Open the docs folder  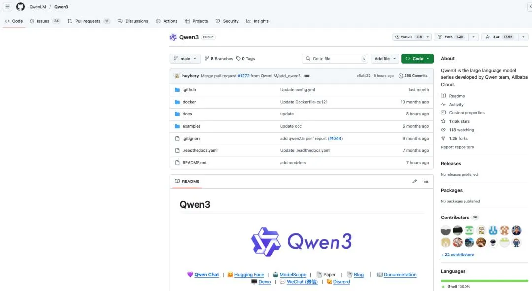(187, 114)
